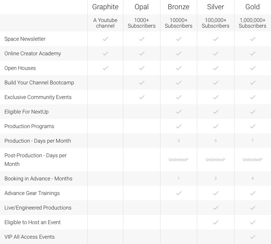Click Online Creator Academy checkmark under Opal
The image size is (271, 244).
click(x=142, y=53)
